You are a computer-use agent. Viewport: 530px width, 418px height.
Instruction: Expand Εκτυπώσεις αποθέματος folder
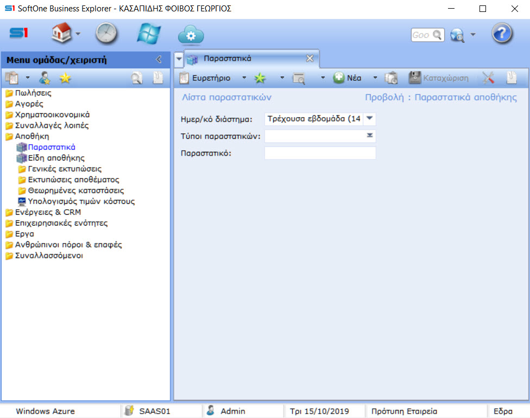click(x=68, y=179)
